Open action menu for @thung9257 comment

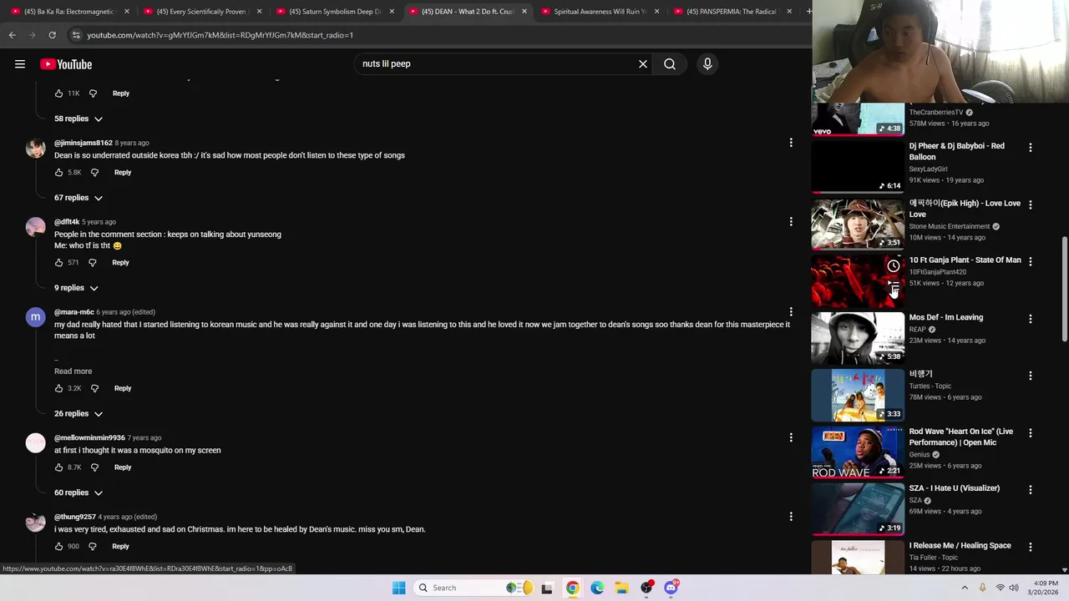click(791, 517)
